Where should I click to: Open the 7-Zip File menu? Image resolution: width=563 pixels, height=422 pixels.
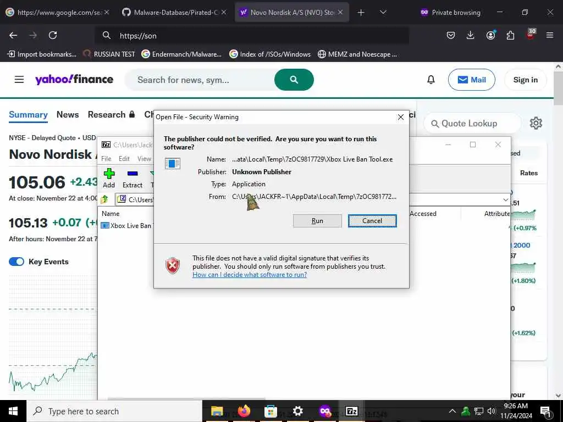click(106, 159)
